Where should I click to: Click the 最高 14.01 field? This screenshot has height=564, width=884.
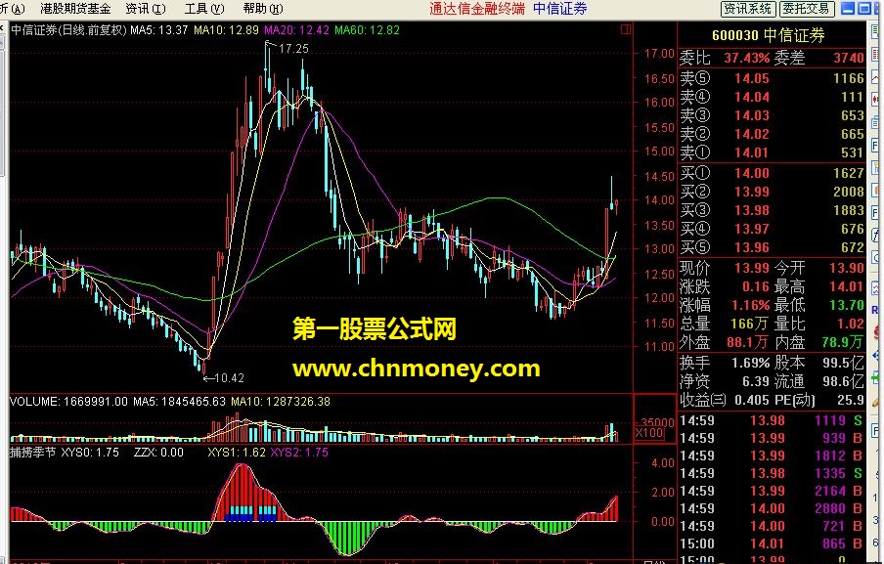tap(819, 286)
